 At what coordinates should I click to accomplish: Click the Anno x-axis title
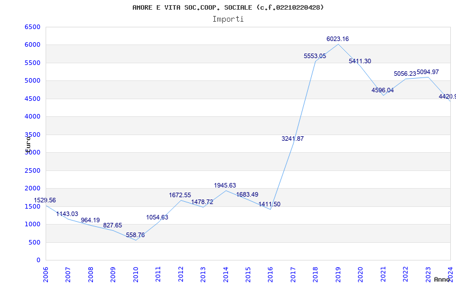pos(442,279)
